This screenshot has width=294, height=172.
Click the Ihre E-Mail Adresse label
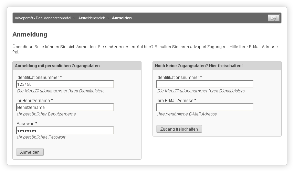coord(176,101)
